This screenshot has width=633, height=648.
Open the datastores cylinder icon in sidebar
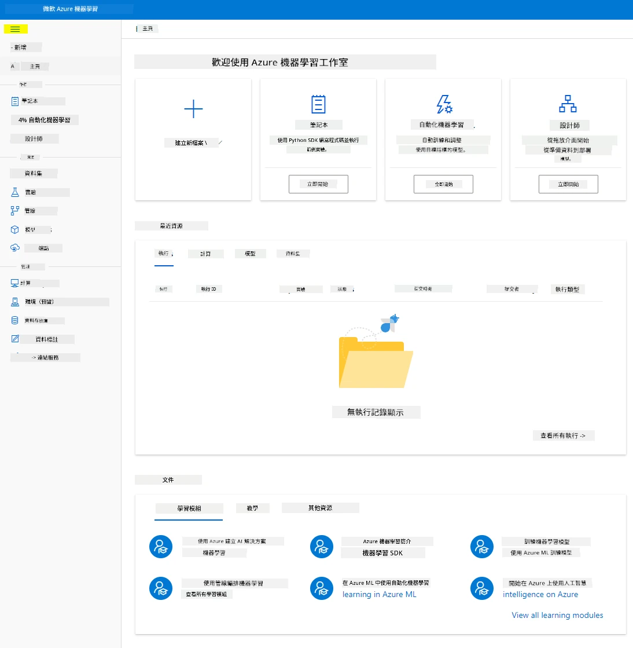(x=15, y=320)
